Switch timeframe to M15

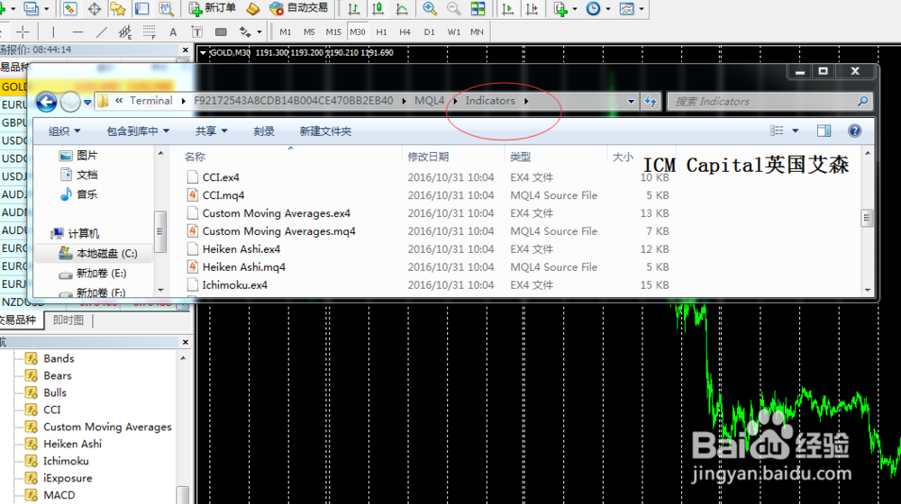(x=333, y=32)
